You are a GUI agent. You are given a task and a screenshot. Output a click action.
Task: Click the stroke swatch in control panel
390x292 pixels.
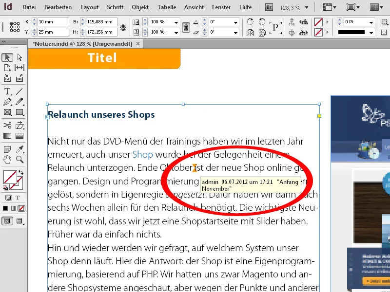click(x=318, y=32)
